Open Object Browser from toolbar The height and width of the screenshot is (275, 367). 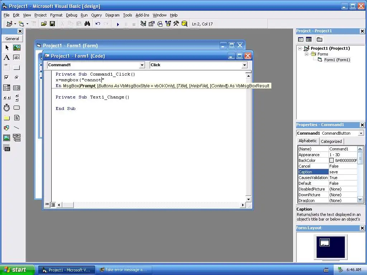pos(168,24)
